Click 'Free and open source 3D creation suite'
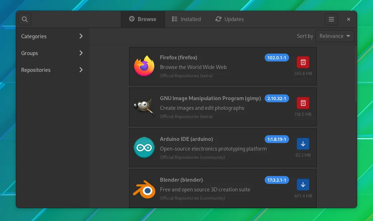The image size is (373, 221). click(x=205, y=190)
